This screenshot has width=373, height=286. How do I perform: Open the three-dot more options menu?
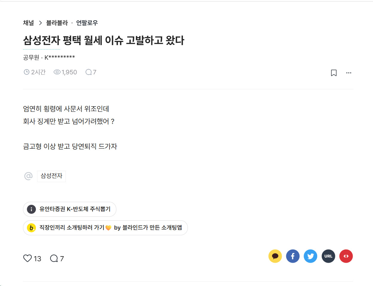(x=349, y=73)
